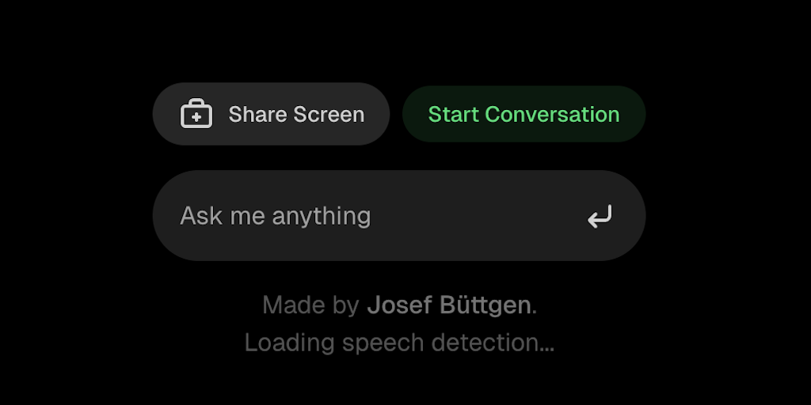
Task: Submit the prompt with the curved arrow icon
Action: (x=600, y=216)
